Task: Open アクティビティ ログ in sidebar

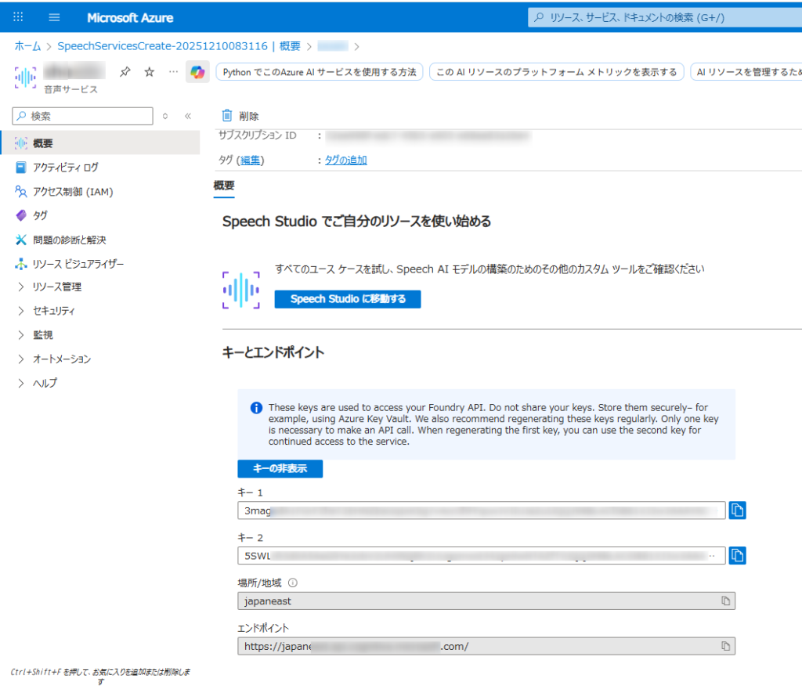Action: [65, 168]
